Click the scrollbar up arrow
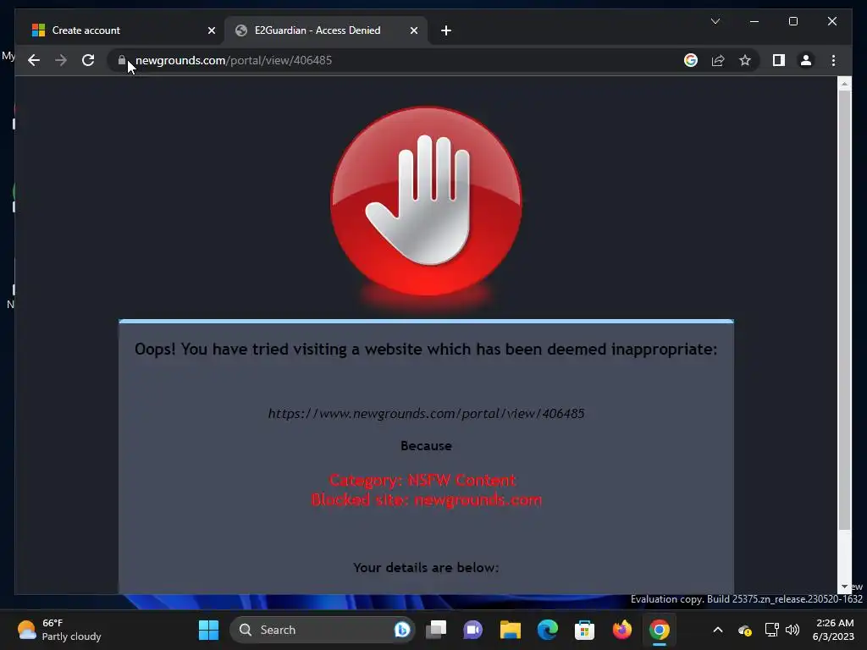Screen dimensions: 867x650 [x=844, y=84]
